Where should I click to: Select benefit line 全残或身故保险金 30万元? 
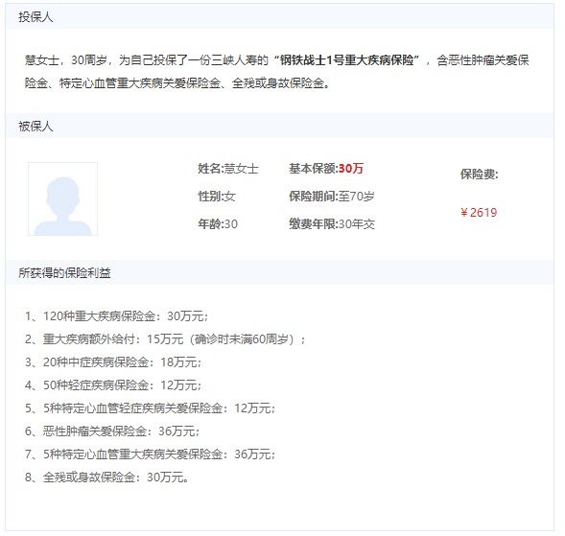click(106, 478)
